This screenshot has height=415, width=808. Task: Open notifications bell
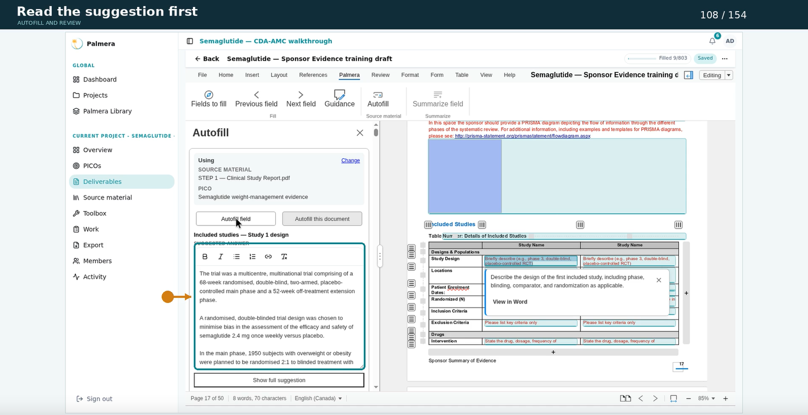click(713, 41)
